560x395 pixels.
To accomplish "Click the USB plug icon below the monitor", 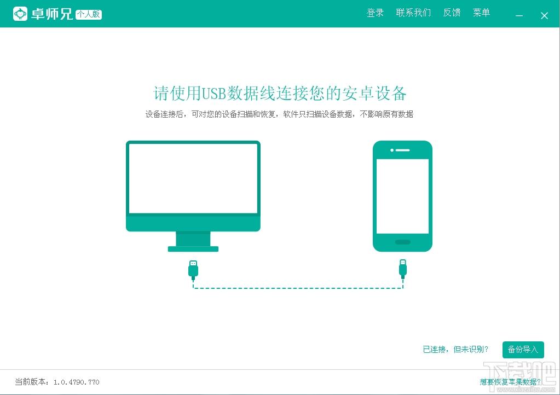I will coord(193,270).
